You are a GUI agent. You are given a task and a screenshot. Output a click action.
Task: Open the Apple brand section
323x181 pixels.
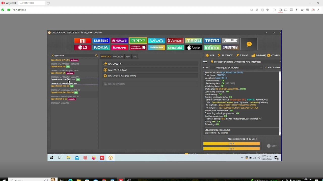194,48
